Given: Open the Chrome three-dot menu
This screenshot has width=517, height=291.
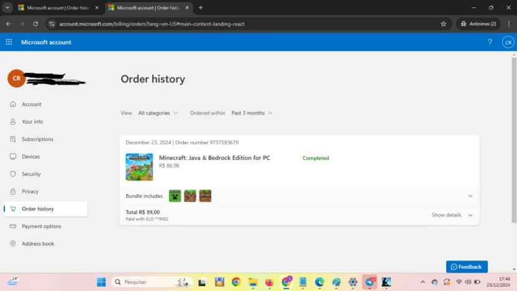Looking at the screenshot, I should tap(509, 24).
